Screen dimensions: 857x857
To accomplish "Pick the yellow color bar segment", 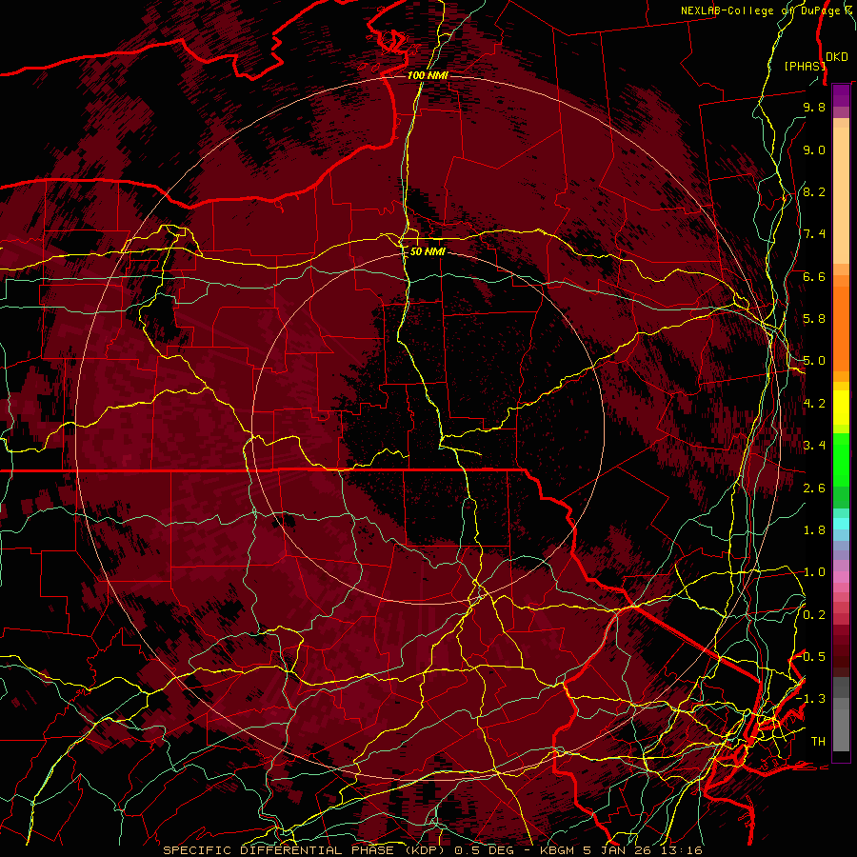I will coord(841,408).
